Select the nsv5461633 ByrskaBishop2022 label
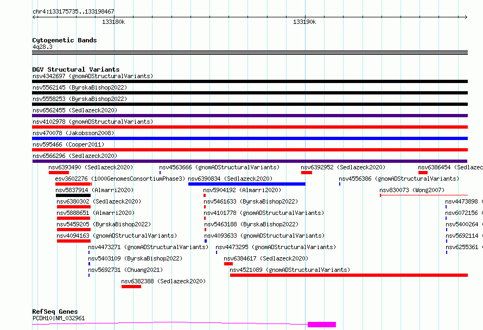This screenshot has width=483, height=330. (x=251, y=201)
